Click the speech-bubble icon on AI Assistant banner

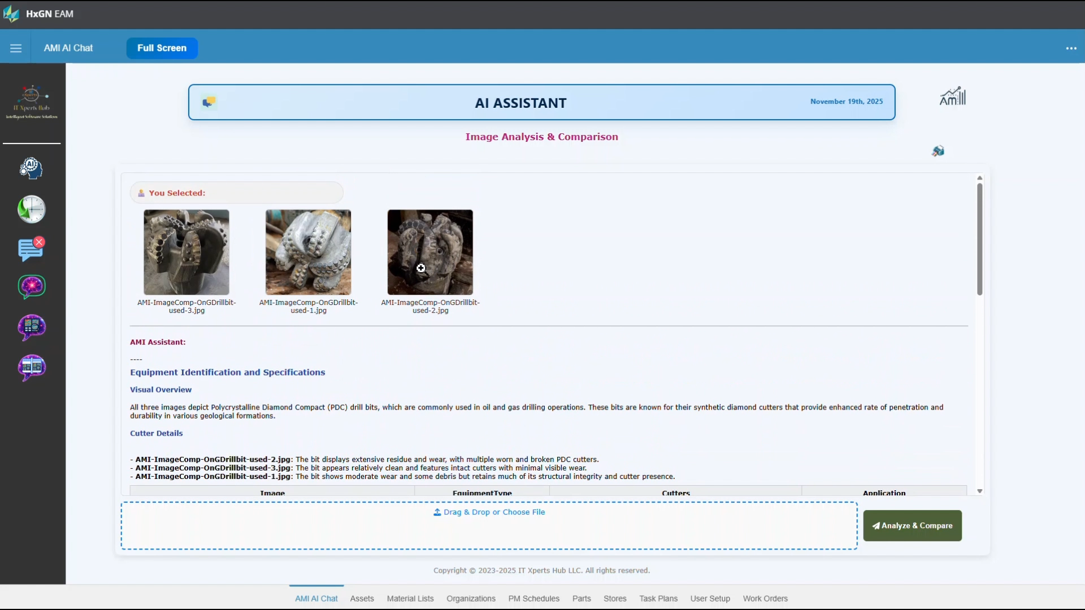click(x=209, y=102)
